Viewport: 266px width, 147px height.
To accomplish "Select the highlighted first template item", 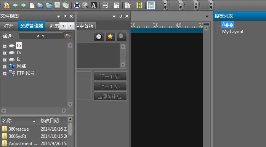I will click(x=228, y=25).
